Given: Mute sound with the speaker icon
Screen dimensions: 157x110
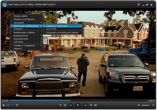Looking at the screenshot, I should [x=139, y=105].
